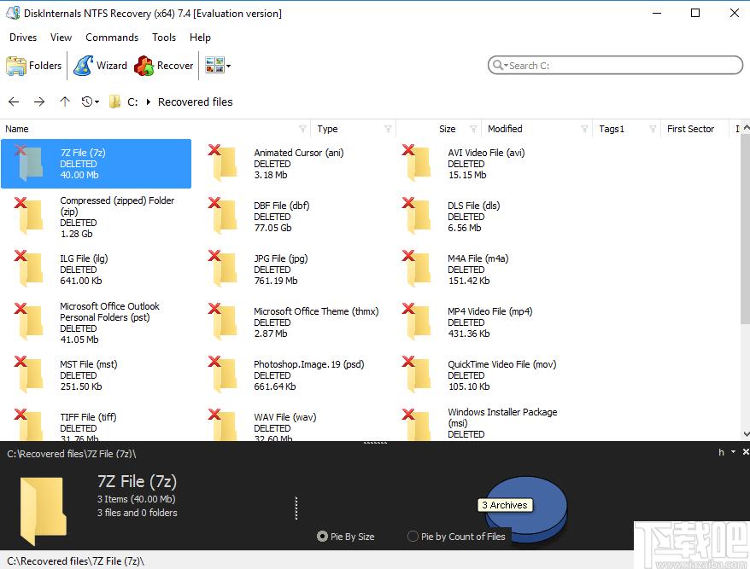Click "Recovered files" breadcrumb
Image resolution: width=750 pixels, height=569 pixels.
click(x=195, y=102)
